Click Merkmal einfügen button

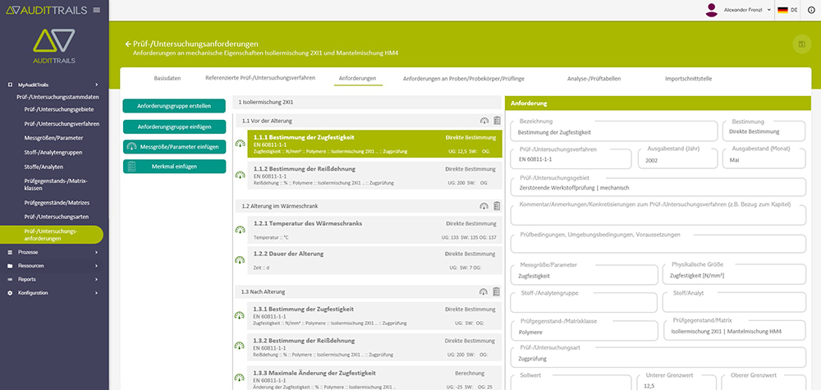[174, 167]
